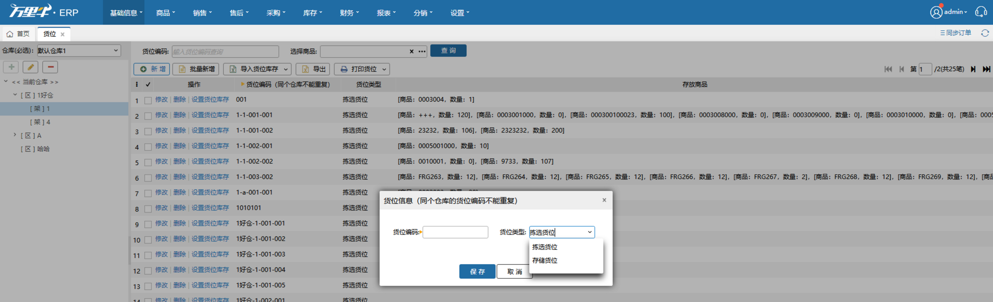Click the pencil edit-area icon
The width and height of the screenshot is (993, 302).
click(30, 67)
